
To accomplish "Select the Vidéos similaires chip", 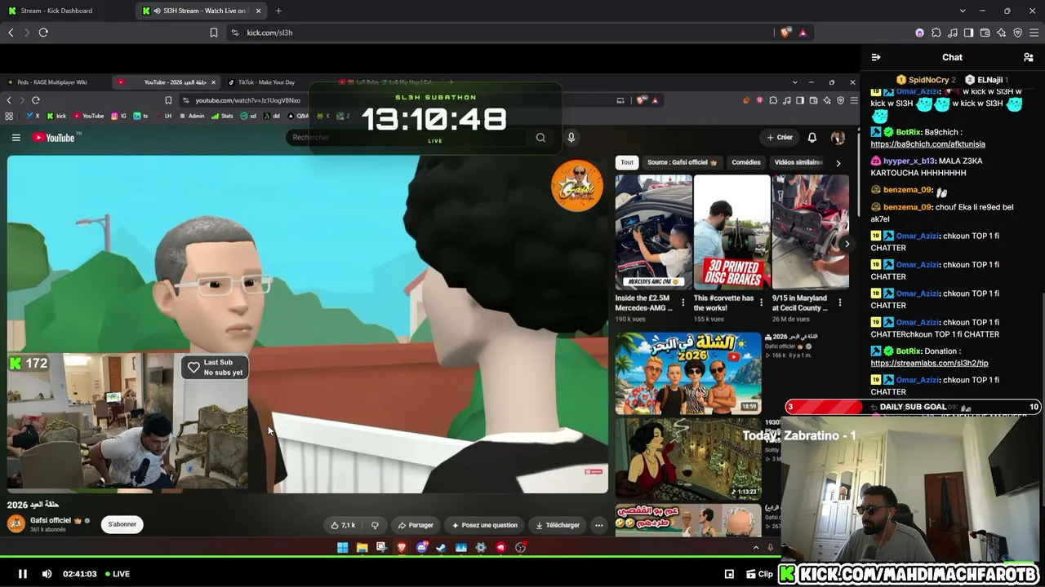I will [x=798, y=162].
